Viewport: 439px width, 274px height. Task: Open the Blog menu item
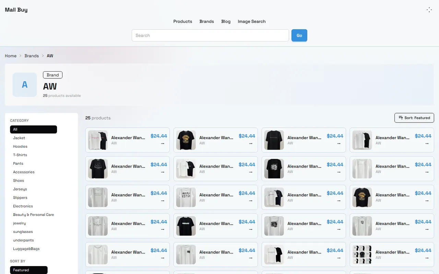tap(226, 21)
